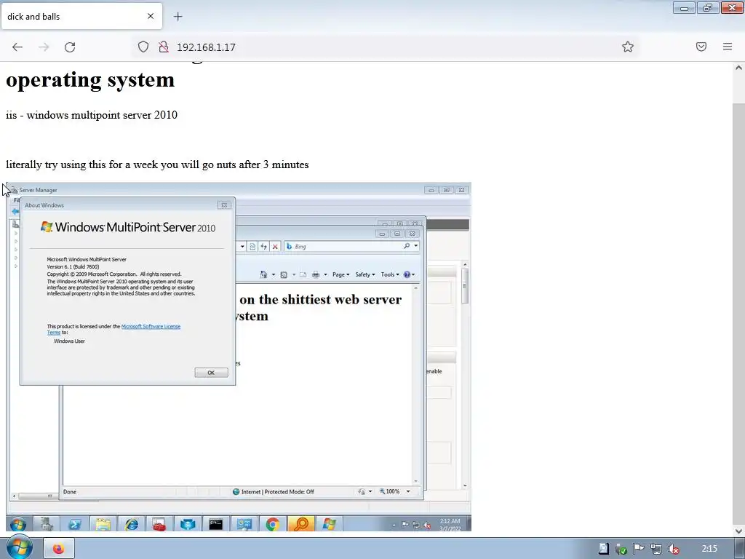Open the Action Center flag tray icon
The image size is (745, 559).
[639, 549]
